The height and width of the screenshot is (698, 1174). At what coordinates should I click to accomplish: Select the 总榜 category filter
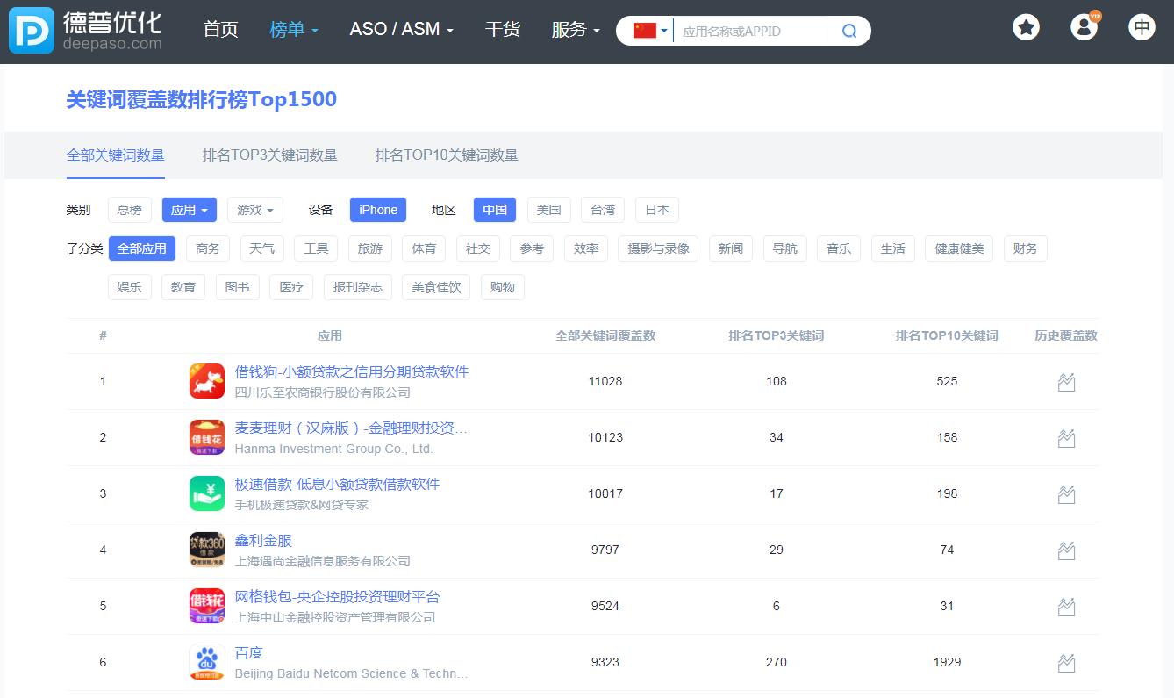pos(130,210)
